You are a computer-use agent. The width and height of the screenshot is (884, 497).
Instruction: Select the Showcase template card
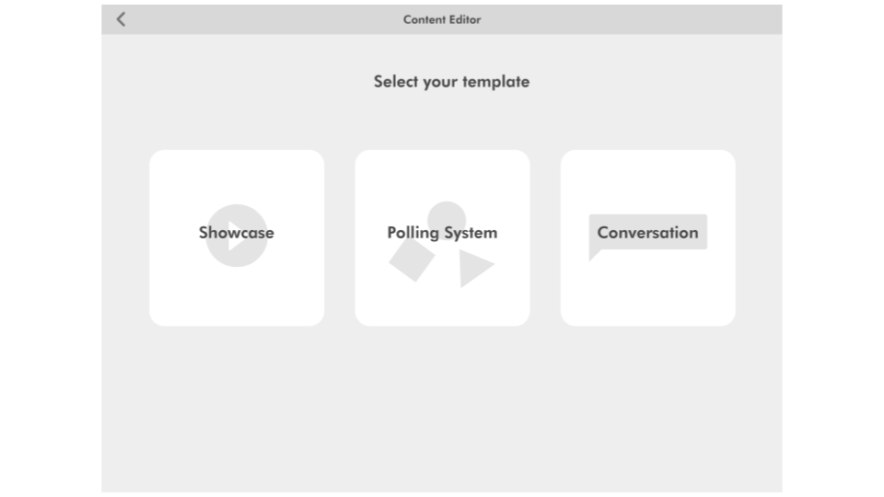[x=237, y=237]
